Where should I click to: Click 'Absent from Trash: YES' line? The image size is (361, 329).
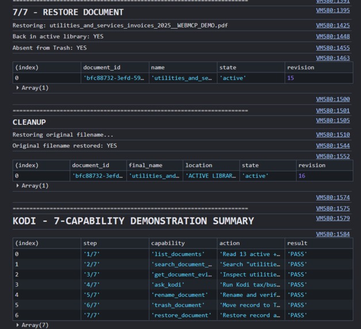pos(49,48)
